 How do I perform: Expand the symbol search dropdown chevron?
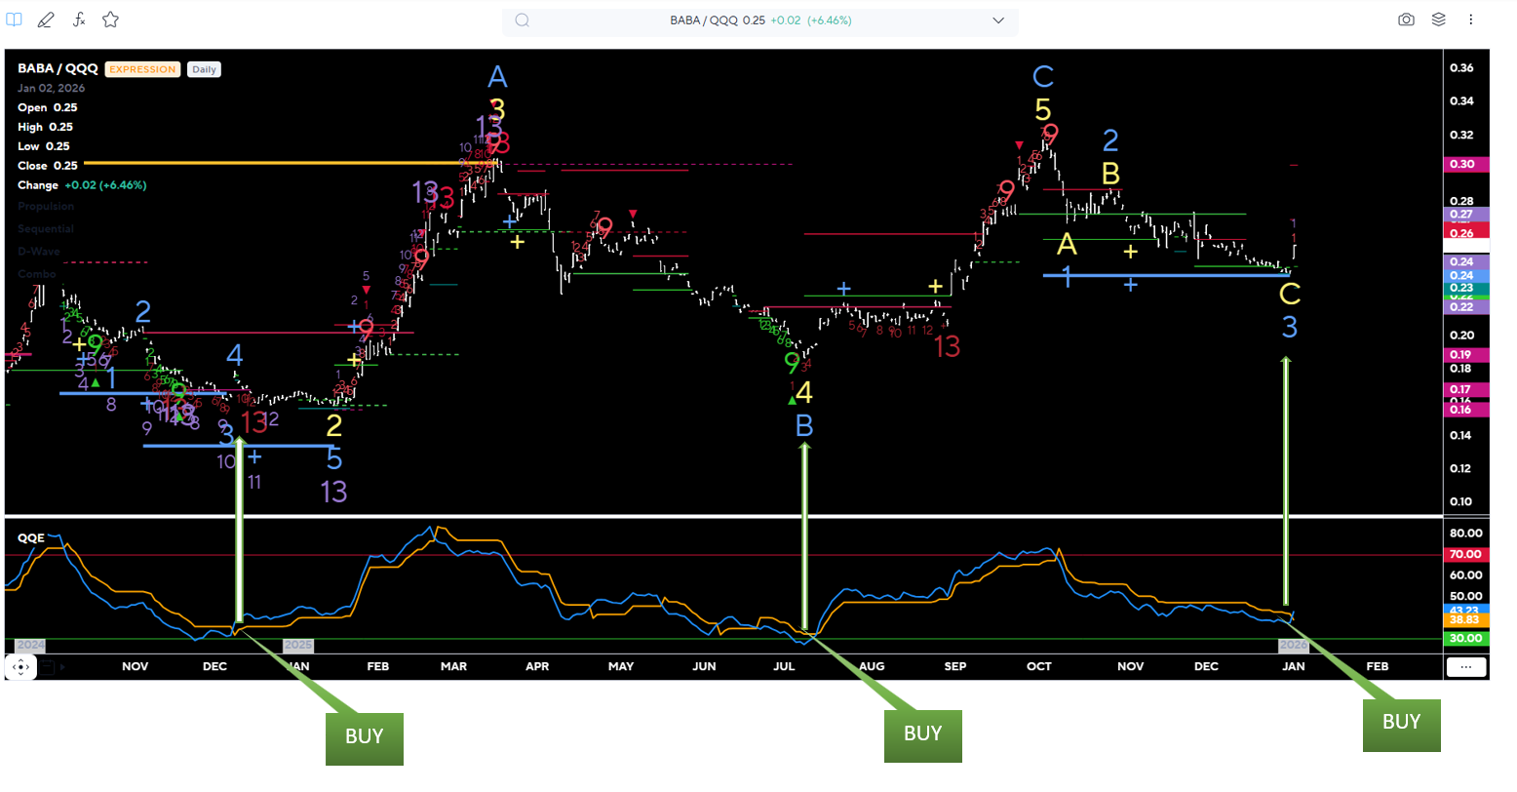click(997, 20)
